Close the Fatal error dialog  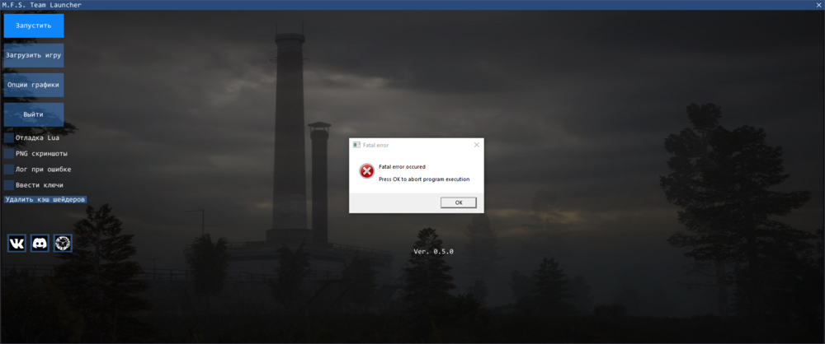[x=477, y=144]
